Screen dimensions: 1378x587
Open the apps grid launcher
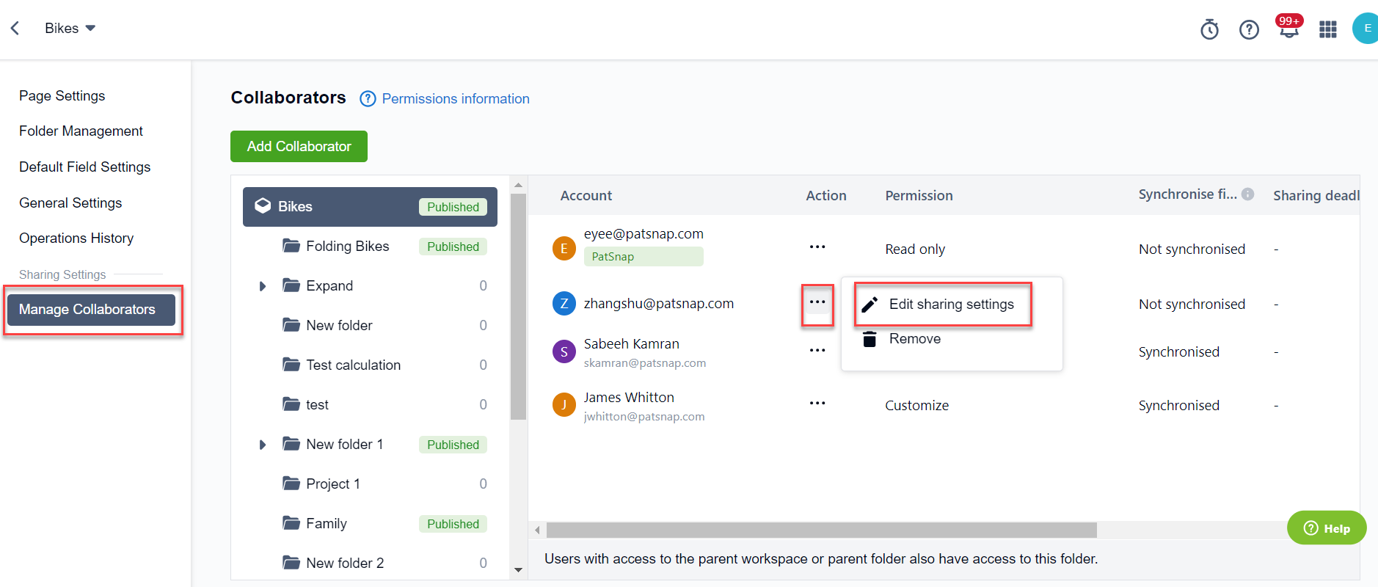click(x=1327, y=29)
